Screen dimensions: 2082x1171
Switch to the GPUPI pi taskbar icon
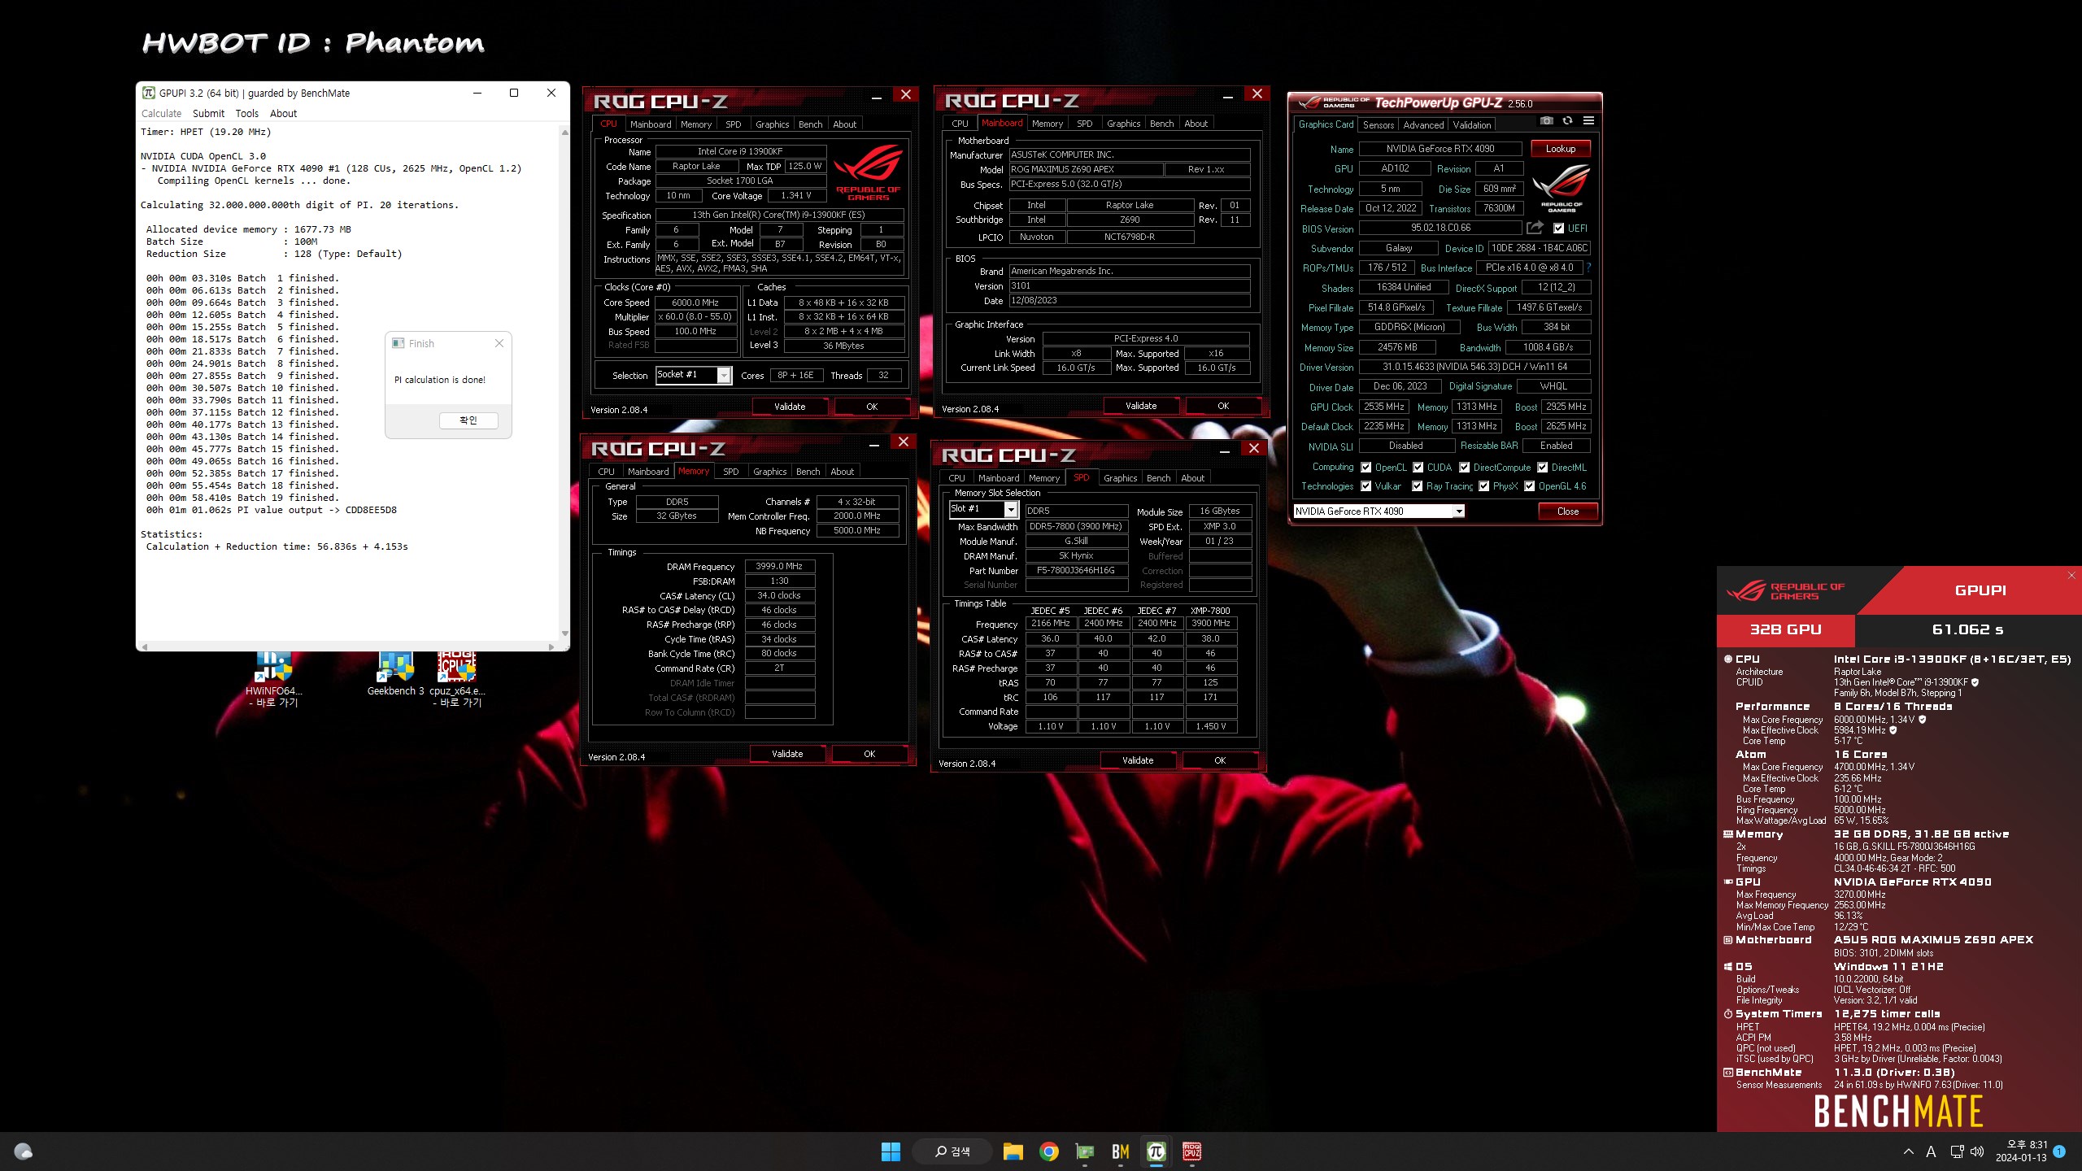coord(1156,1151)
